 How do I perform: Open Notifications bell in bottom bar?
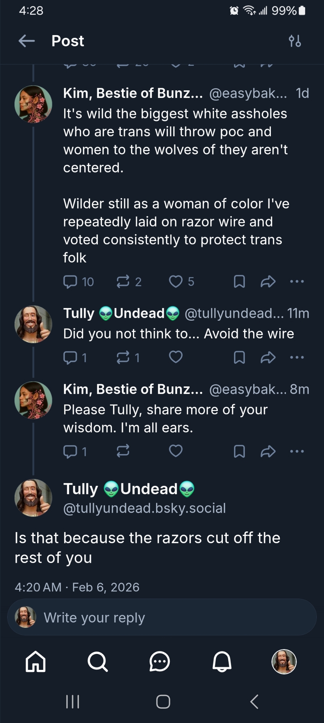[222, 662]
